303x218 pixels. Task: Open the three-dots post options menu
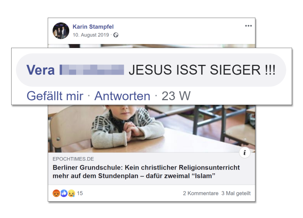click(x=248, y=26)
